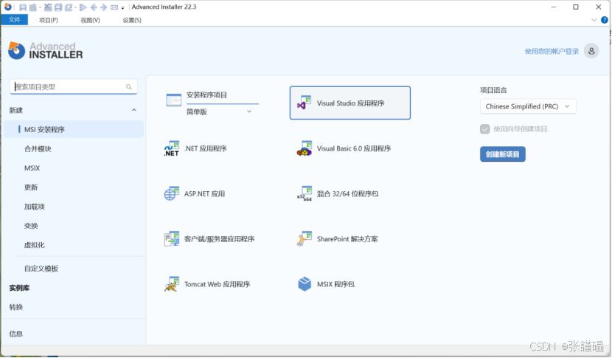This screenshot has height=358, width=612.
Task: Click the Advanced Installer logo
Action: coord(46,51)
